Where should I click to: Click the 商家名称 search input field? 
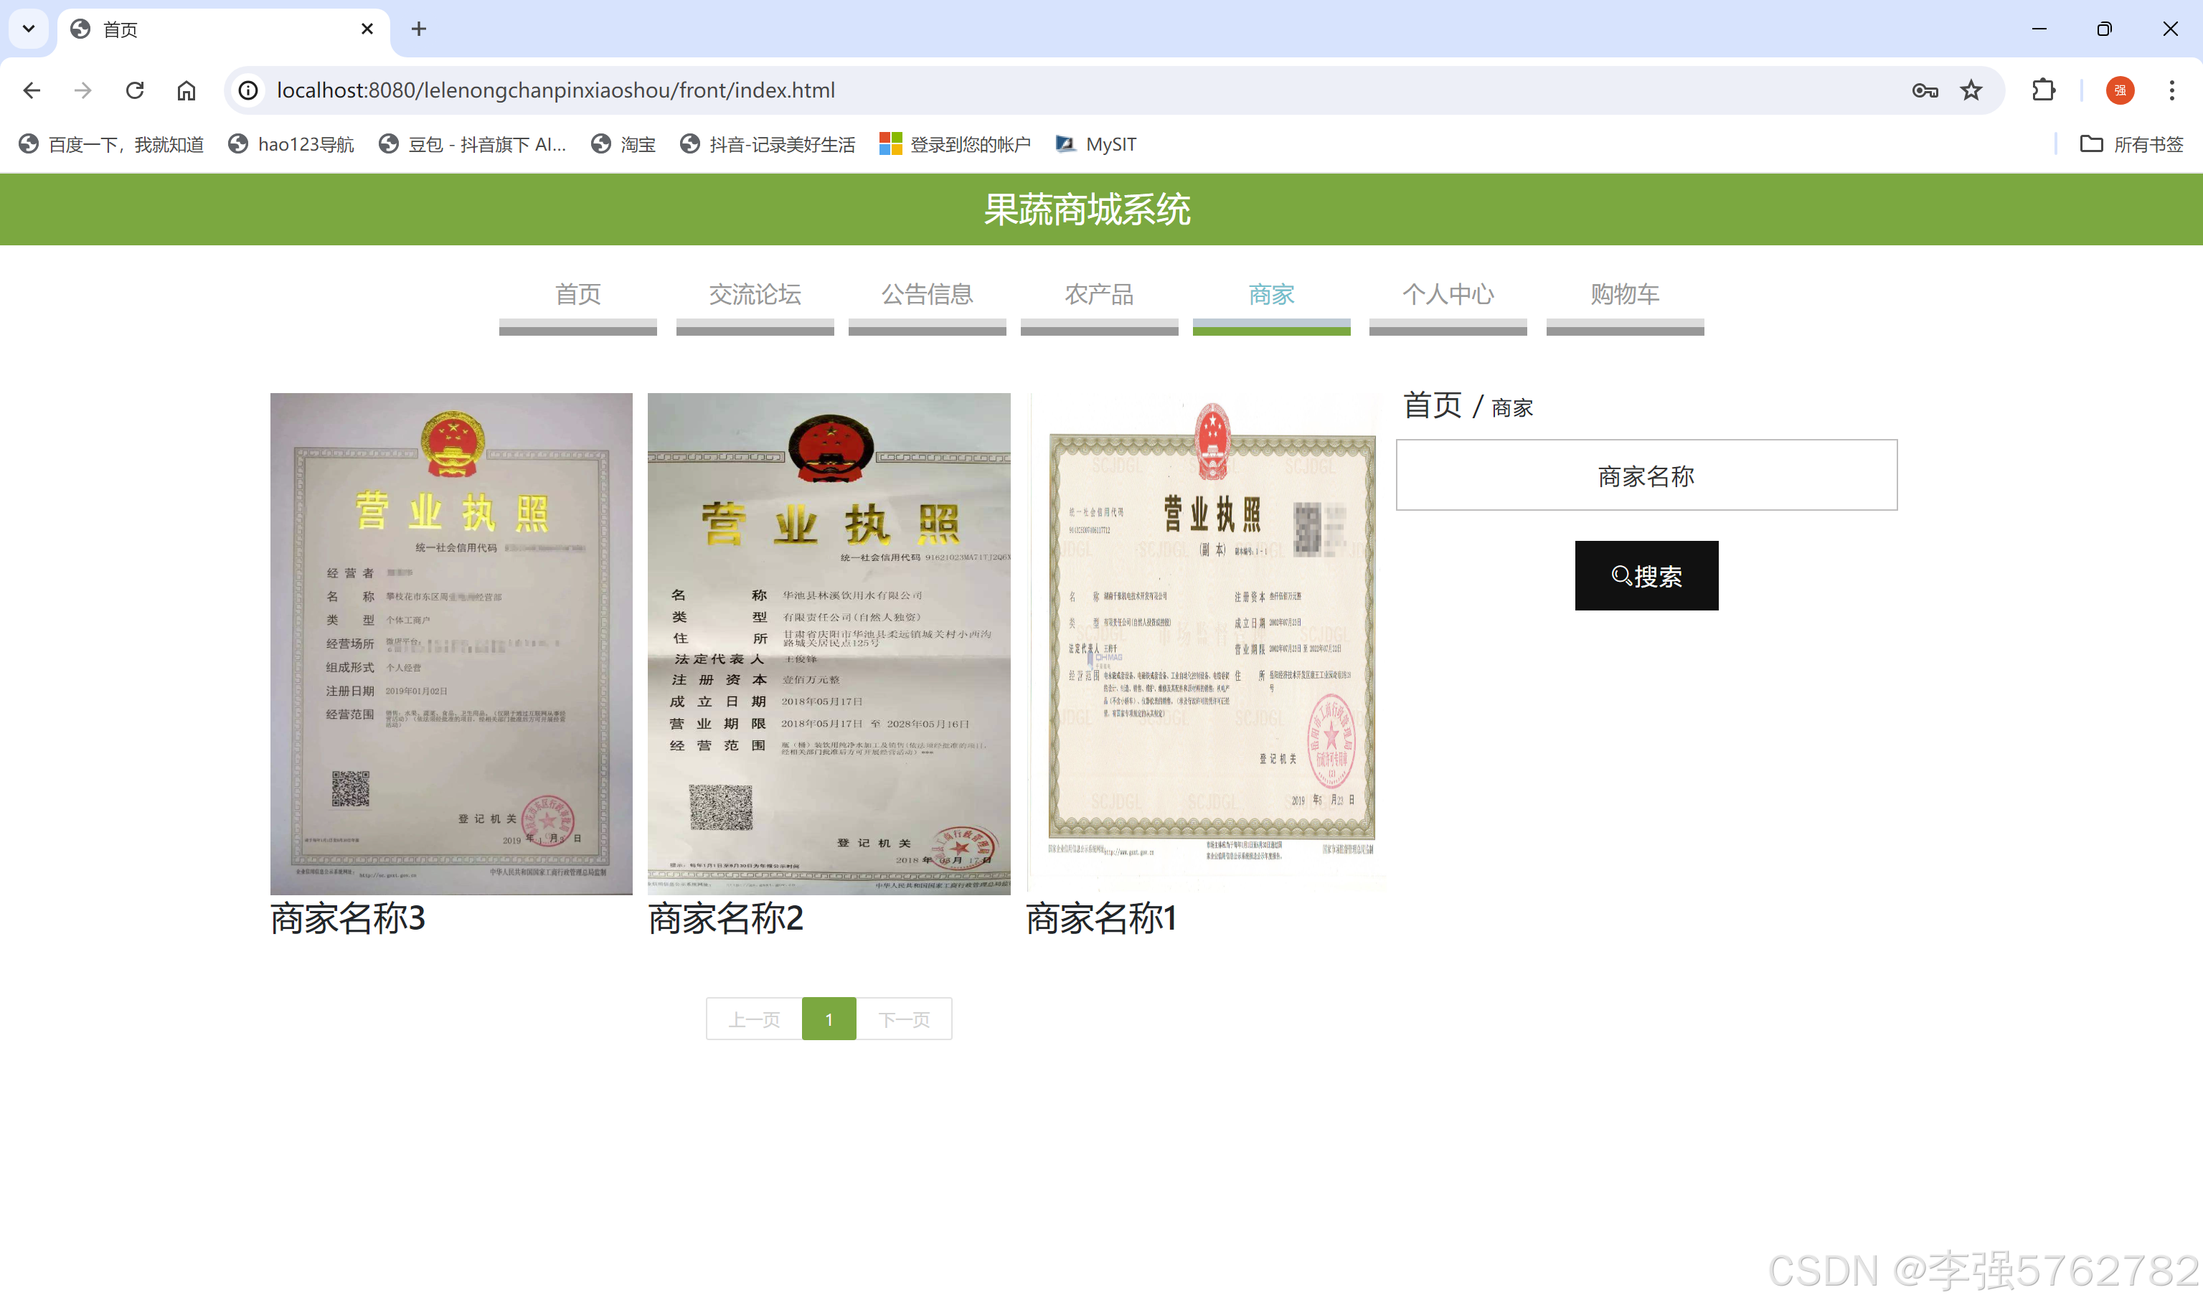pos(1645,476)
